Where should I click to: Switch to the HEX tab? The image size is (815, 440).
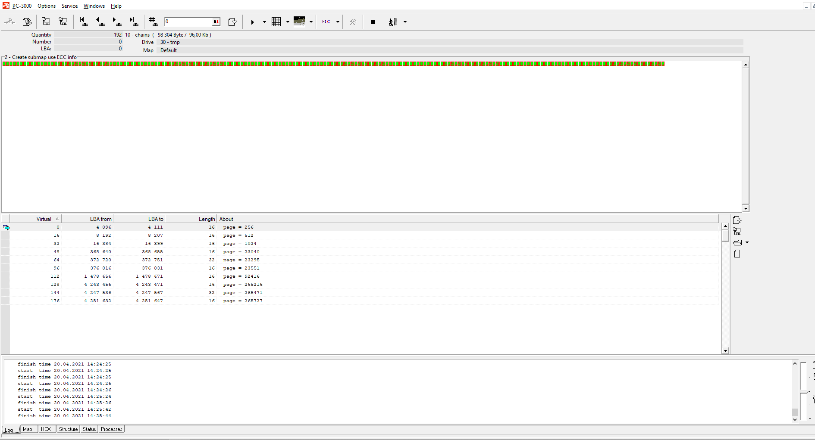pos(46,429)
